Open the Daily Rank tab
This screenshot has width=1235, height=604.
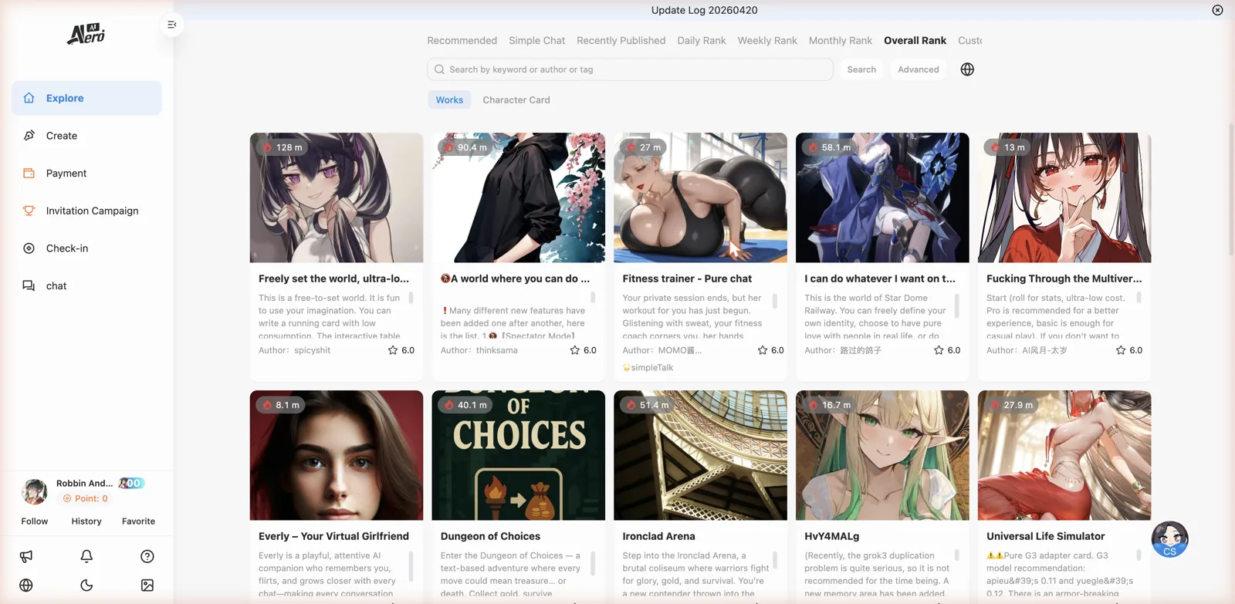(702, 40)
